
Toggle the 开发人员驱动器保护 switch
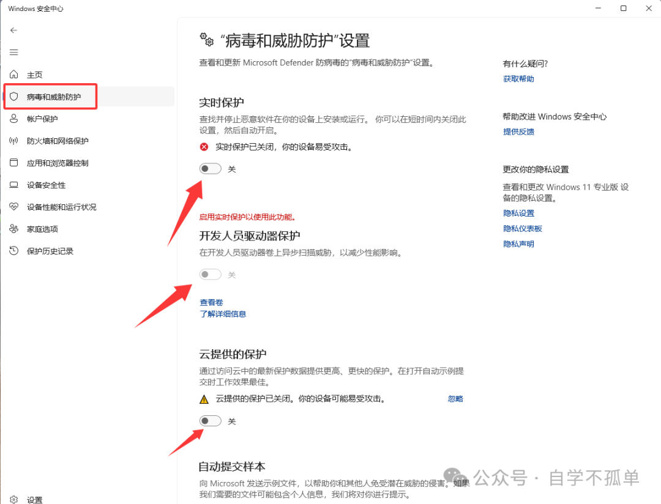[211, 275]
